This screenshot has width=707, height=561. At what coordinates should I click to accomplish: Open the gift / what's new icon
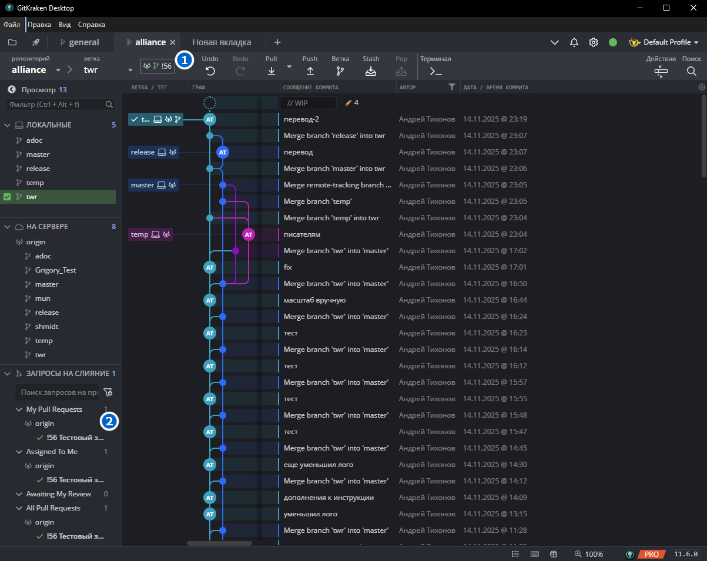[553, 553]
